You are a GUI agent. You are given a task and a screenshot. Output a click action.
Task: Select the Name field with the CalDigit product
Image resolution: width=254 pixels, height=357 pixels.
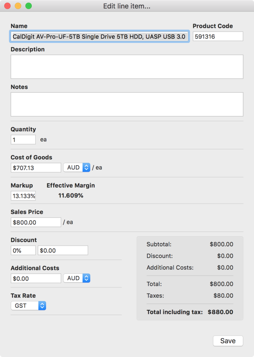(98, 36)
